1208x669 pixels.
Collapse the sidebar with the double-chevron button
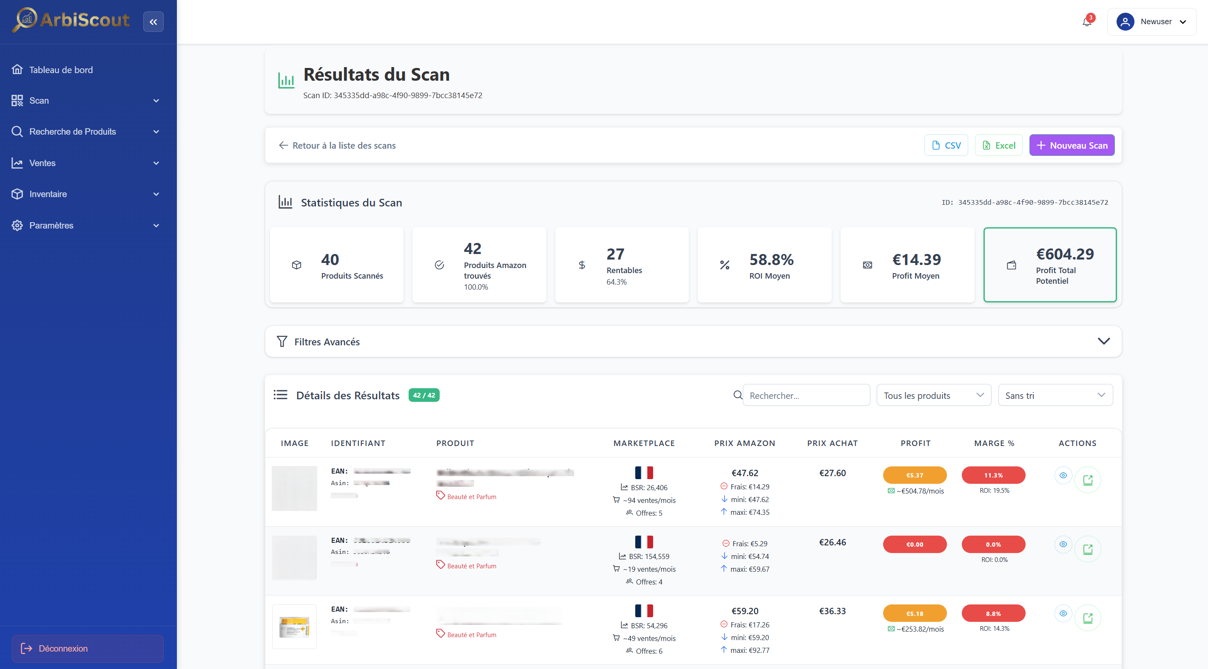click(153, 22)
